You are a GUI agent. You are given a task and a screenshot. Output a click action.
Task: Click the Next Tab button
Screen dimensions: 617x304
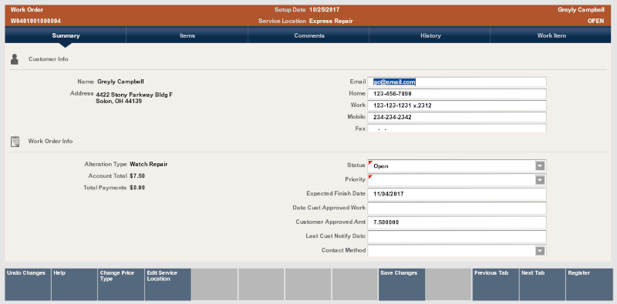pos(542,284)
